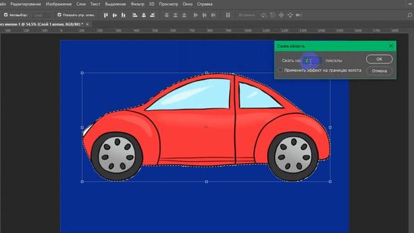This screenshot has height=233, width=414.
Task: Toggle Показать упр. элем. checkbox
Action: (60, 15)
